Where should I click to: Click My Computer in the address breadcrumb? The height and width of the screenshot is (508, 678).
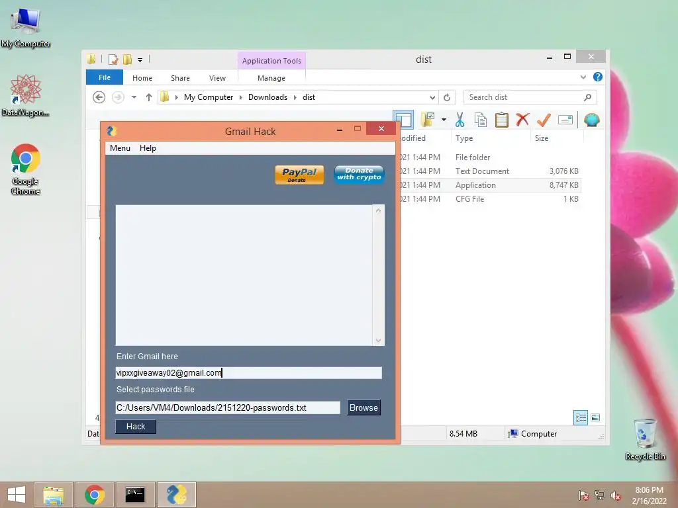pos(209,97)
